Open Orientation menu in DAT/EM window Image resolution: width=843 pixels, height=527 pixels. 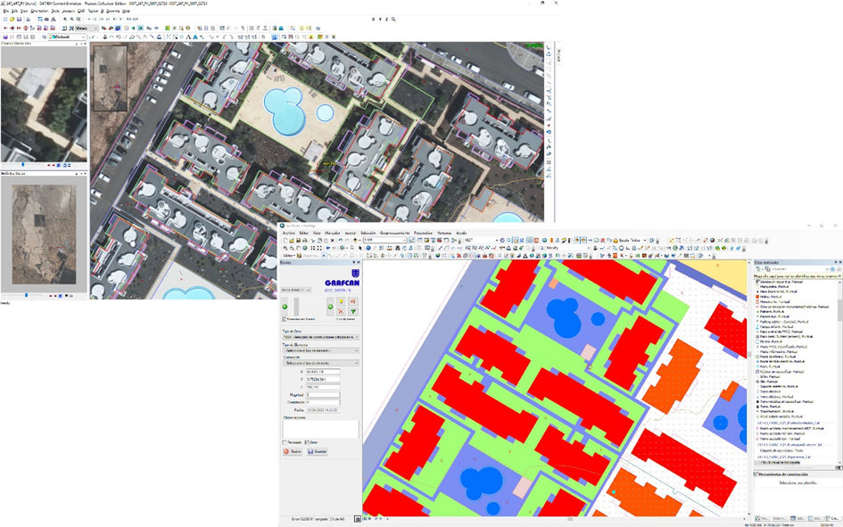(39, 11)
